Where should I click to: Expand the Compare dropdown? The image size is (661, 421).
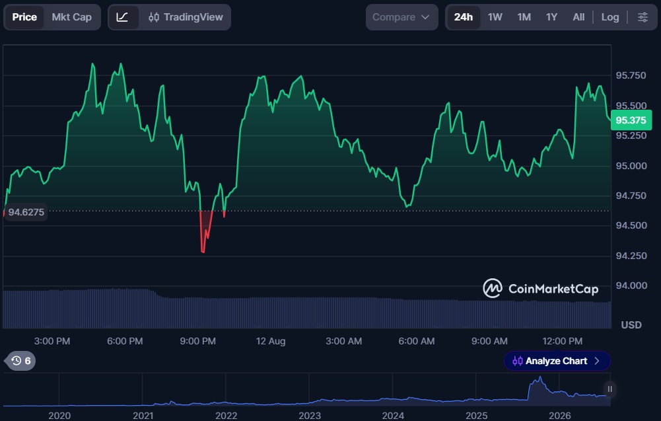pos(401,17)
